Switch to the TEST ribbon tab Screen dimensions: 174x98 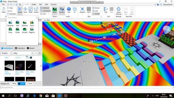point(41,4)
